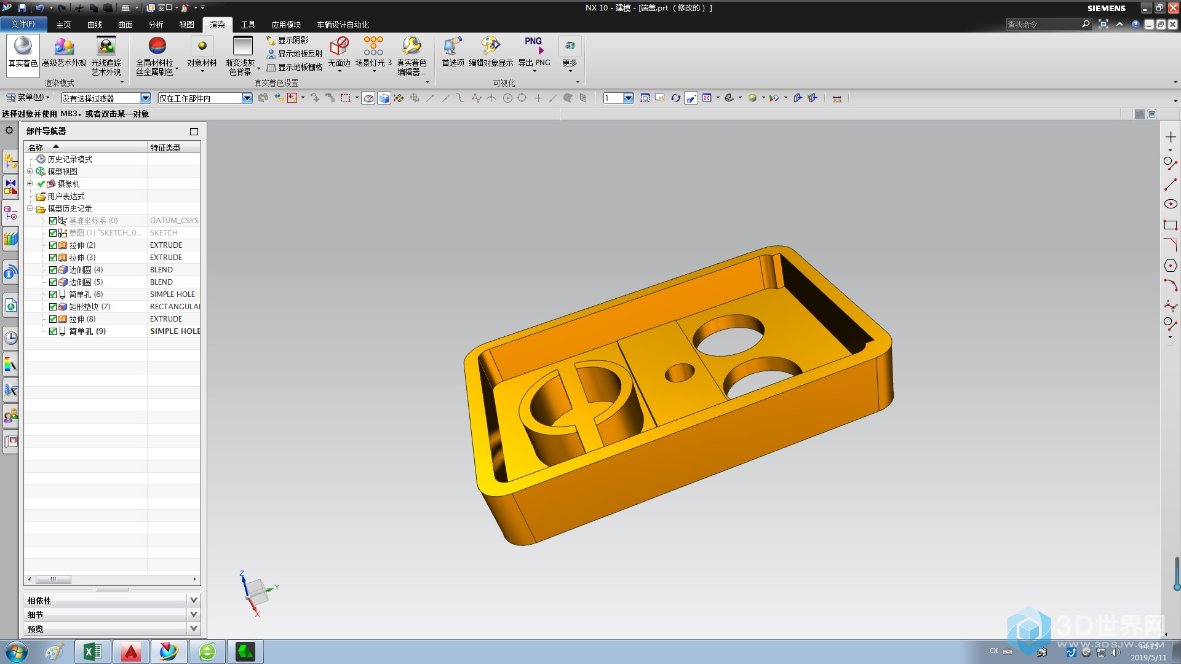Open the constraint navigator sidebar tab
Viewport: 1181px width, 664px height.
coord(10,186)
